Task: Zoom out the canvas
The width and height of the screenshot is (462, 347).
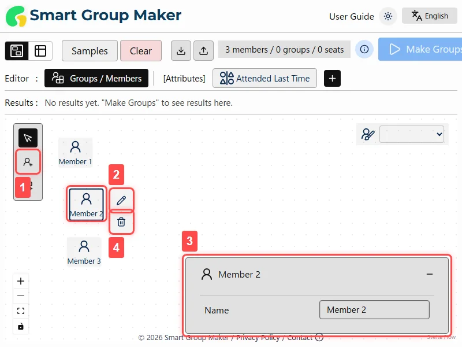Action: pos(21,296)
